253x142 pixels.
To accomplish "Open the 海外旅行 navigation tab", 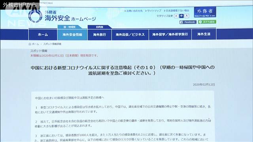I will tap(100, 34).
